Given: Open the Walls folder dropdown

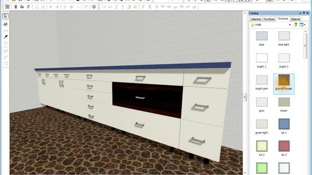Looking at the screenshot, I should tap(290, 25).
